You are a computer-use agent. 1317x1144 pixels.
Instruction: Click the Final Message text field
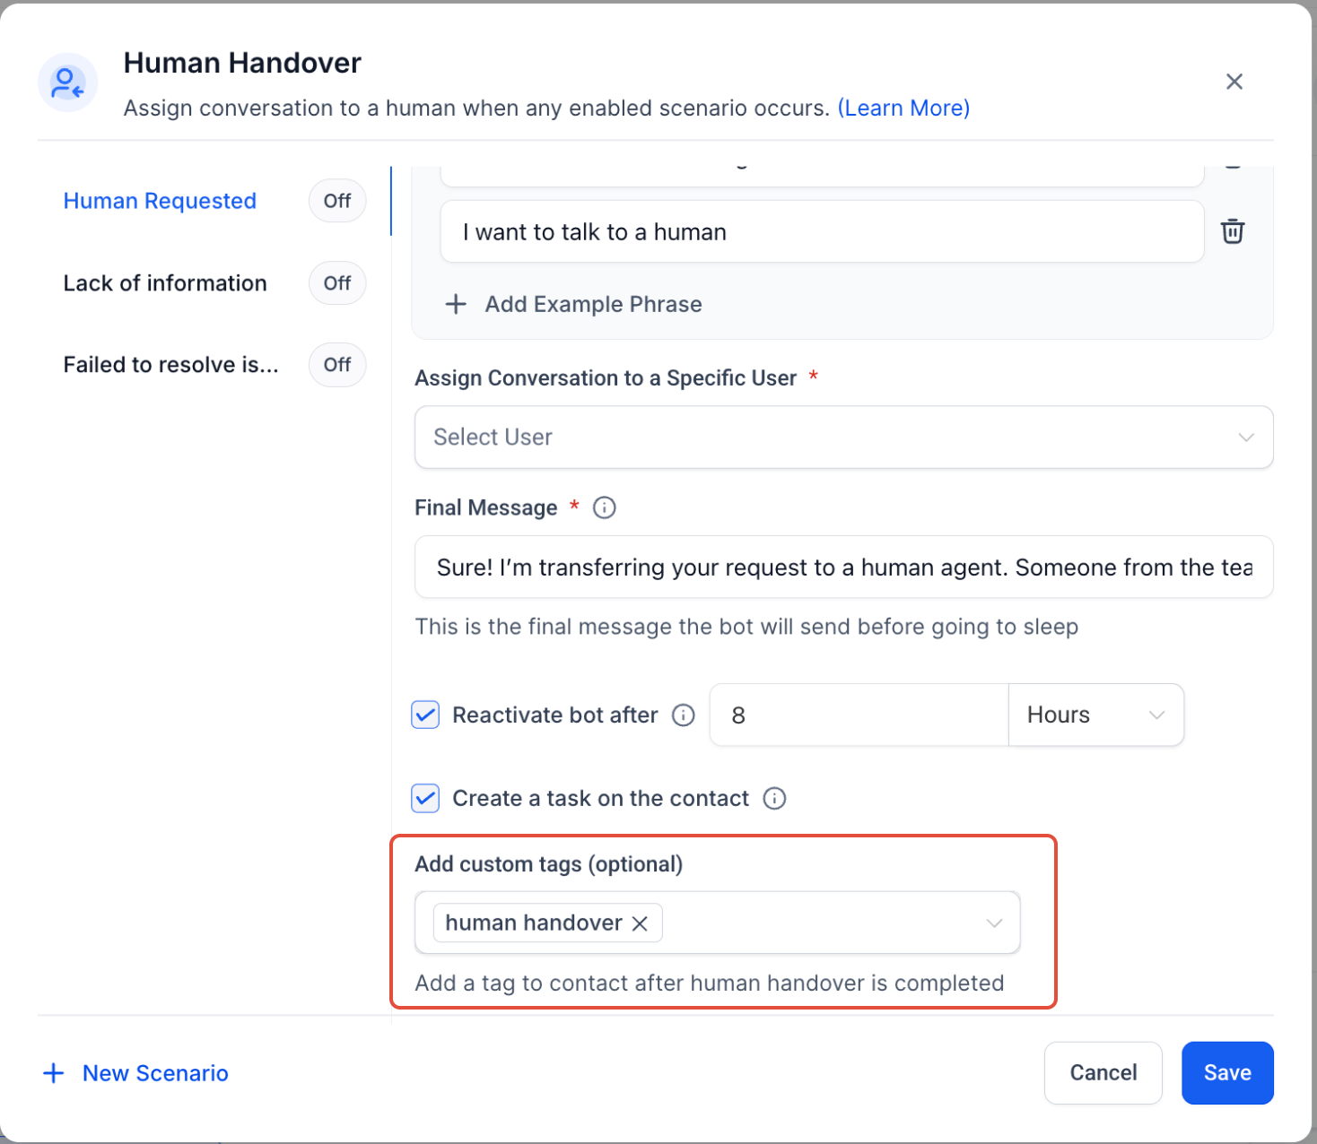(844, 567)
